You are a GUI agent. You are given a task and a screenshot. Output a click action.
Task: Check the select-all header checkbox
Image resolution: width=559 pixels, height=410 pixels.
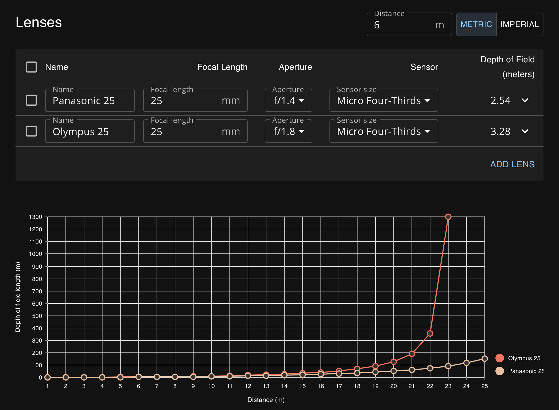31,67
